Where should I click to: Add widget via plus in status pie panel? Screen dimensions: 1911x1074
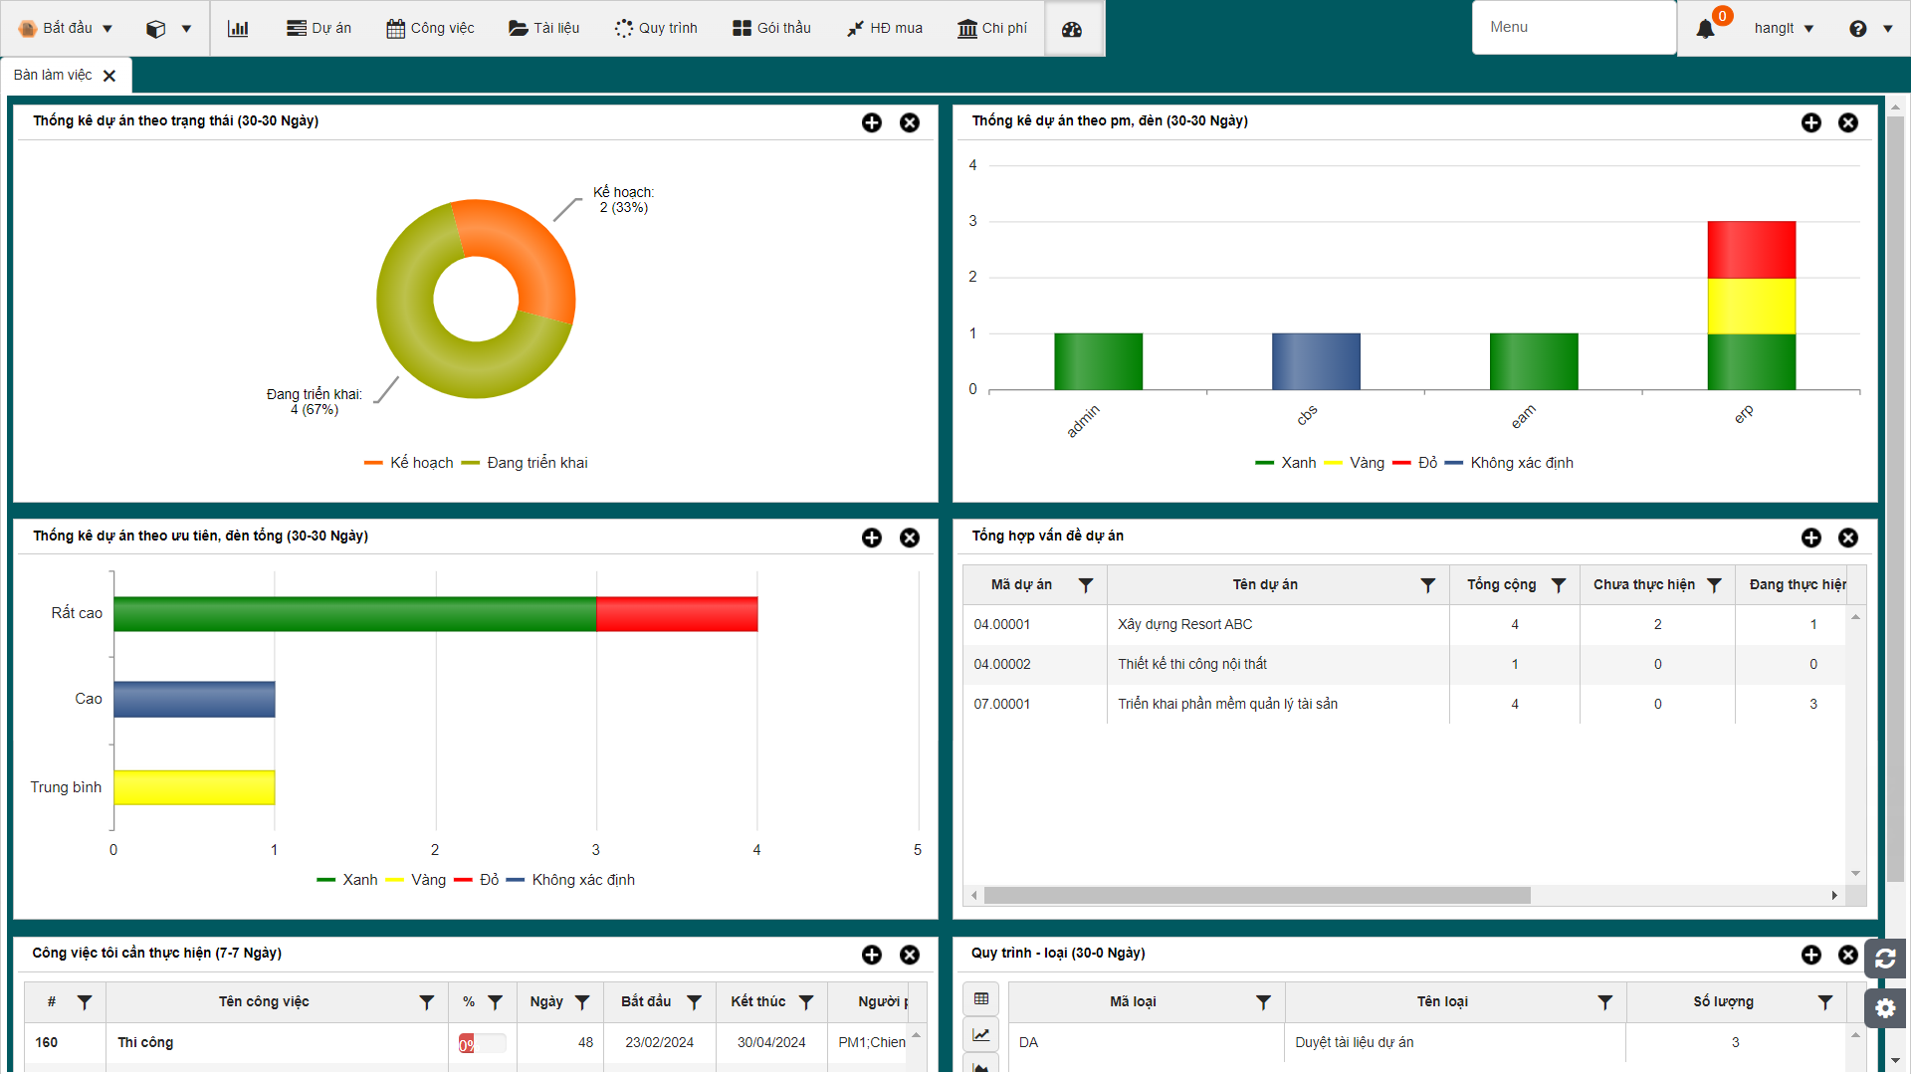pos(872,122)
